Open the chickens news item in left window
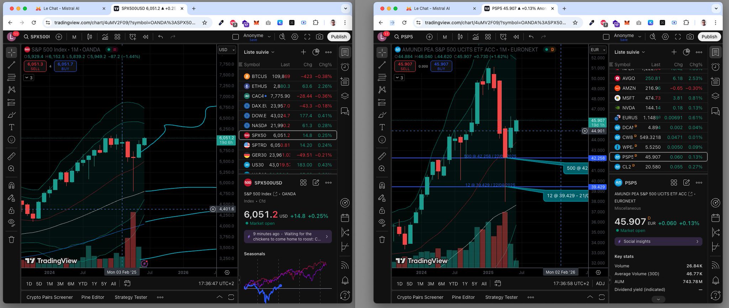This screenshot has height=308, width=729. coord(288,237)
